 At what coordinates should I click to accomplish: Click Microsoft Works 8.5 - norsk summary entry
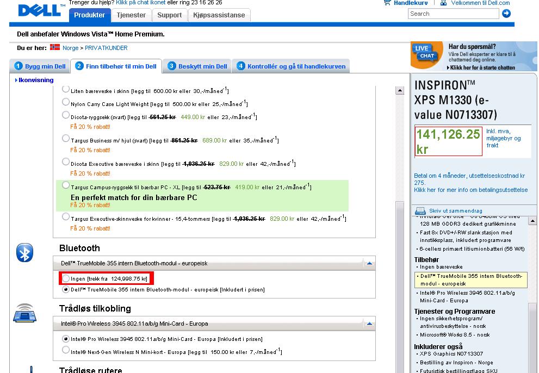455,334
